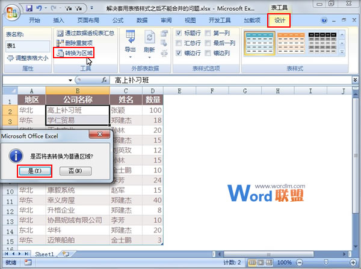Select cell containing 高上补习班
Image resolution: width=361 pixels, height=269 pixels.
click(78, 110)
